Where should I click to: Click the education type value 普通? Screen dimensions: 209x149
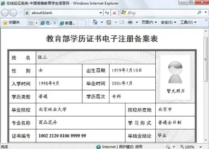(43, 96)
